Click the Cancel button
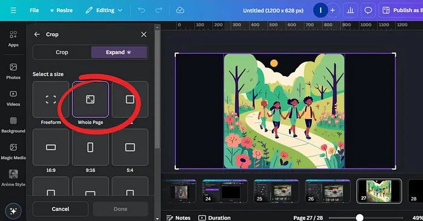The width and height of the screenshot is (423, 221). pyautogui.click(x=60, y=209)
